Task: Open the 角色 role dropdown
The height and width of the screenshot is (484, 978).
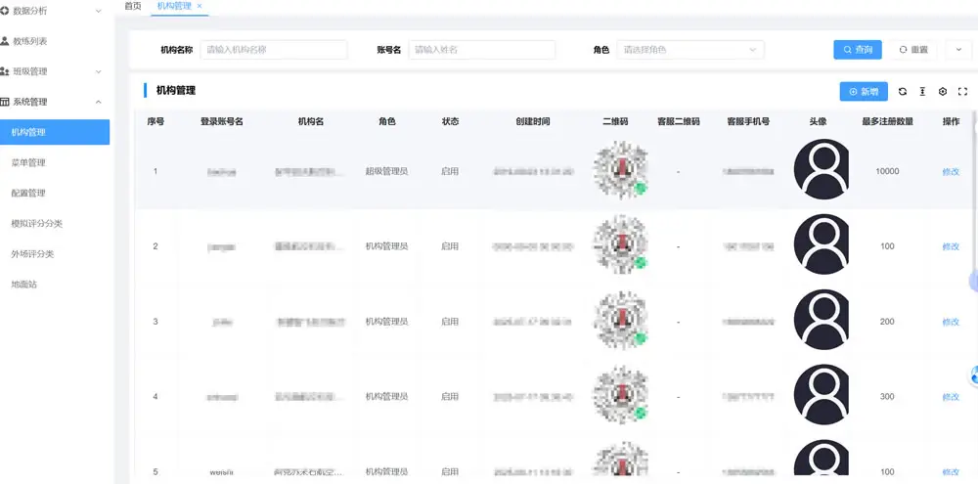Action: click(x=689, y=50)
